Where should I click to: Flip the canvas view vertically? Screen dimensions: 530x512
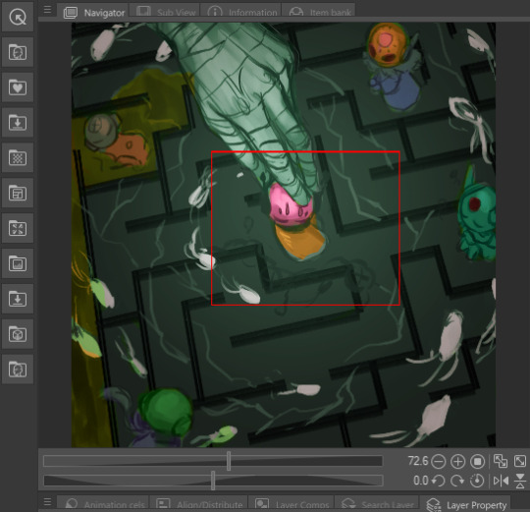520,481
